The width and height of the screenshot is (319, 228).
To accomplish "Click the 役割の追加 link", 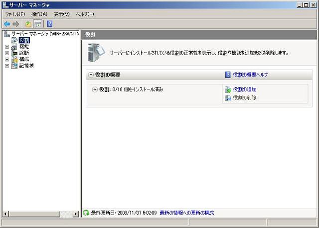I will pos(245,89).
